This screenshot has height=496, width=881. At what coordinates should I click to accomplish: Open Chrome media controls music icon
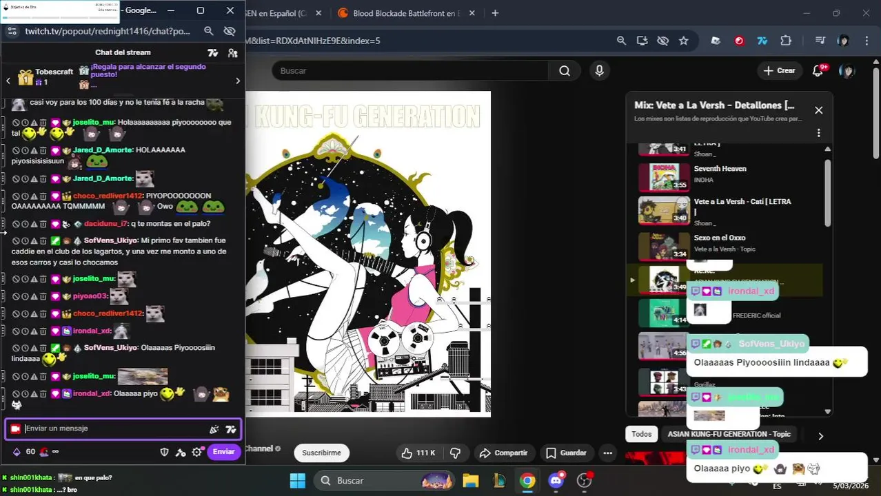coord(820,41)
